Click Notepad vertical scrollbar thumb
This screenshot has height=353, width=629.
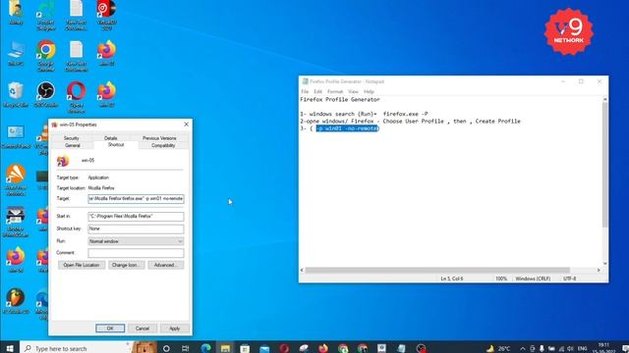pos(605,165)
